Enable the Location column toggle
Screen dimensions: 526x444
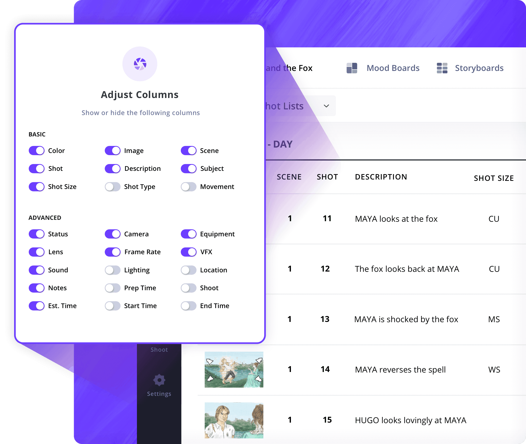point(188,270)
